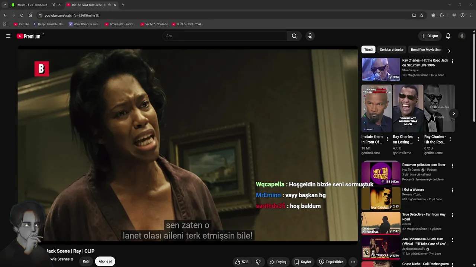Reload the page in browser toolbar
476x267 pixels.
(x=22, y=15)
